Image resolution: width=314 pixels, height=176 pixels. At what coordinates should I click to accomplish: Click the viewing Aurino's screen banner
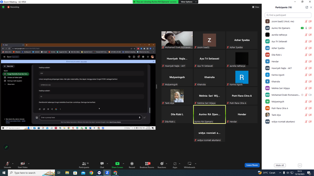tap(156, 2)
